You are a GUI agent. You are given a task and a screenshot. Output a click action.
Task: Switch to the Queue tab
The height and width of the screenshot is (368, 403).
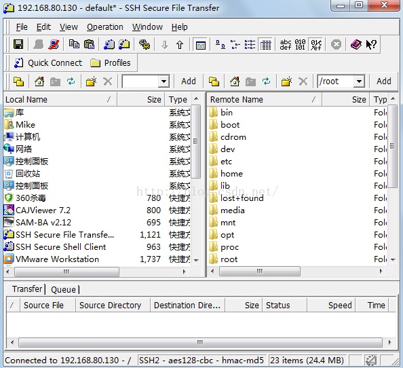click(x=63, y=289)
